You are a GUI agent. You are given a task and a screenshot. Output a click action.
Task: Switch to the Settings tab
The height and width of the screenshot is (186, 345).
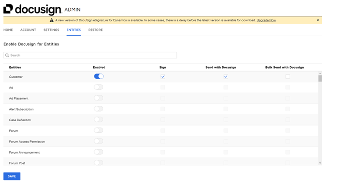coord(51,30)
